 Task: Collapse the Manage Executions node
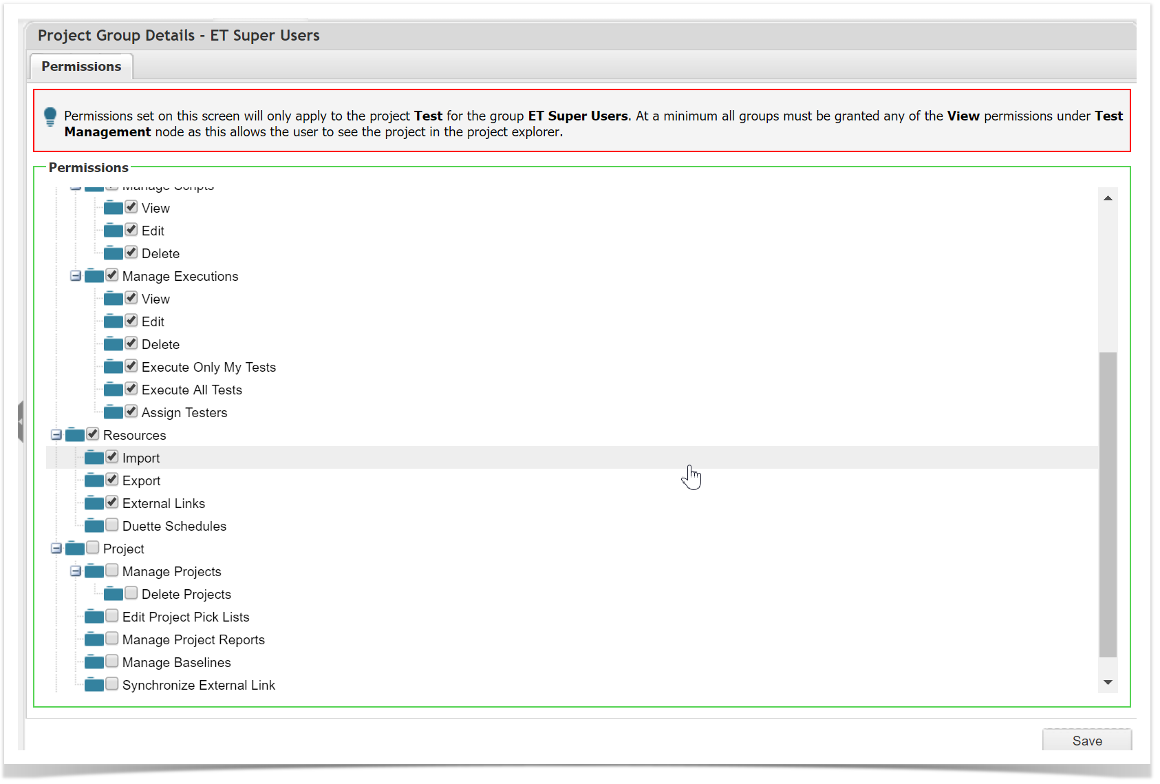tap(76, 277)
